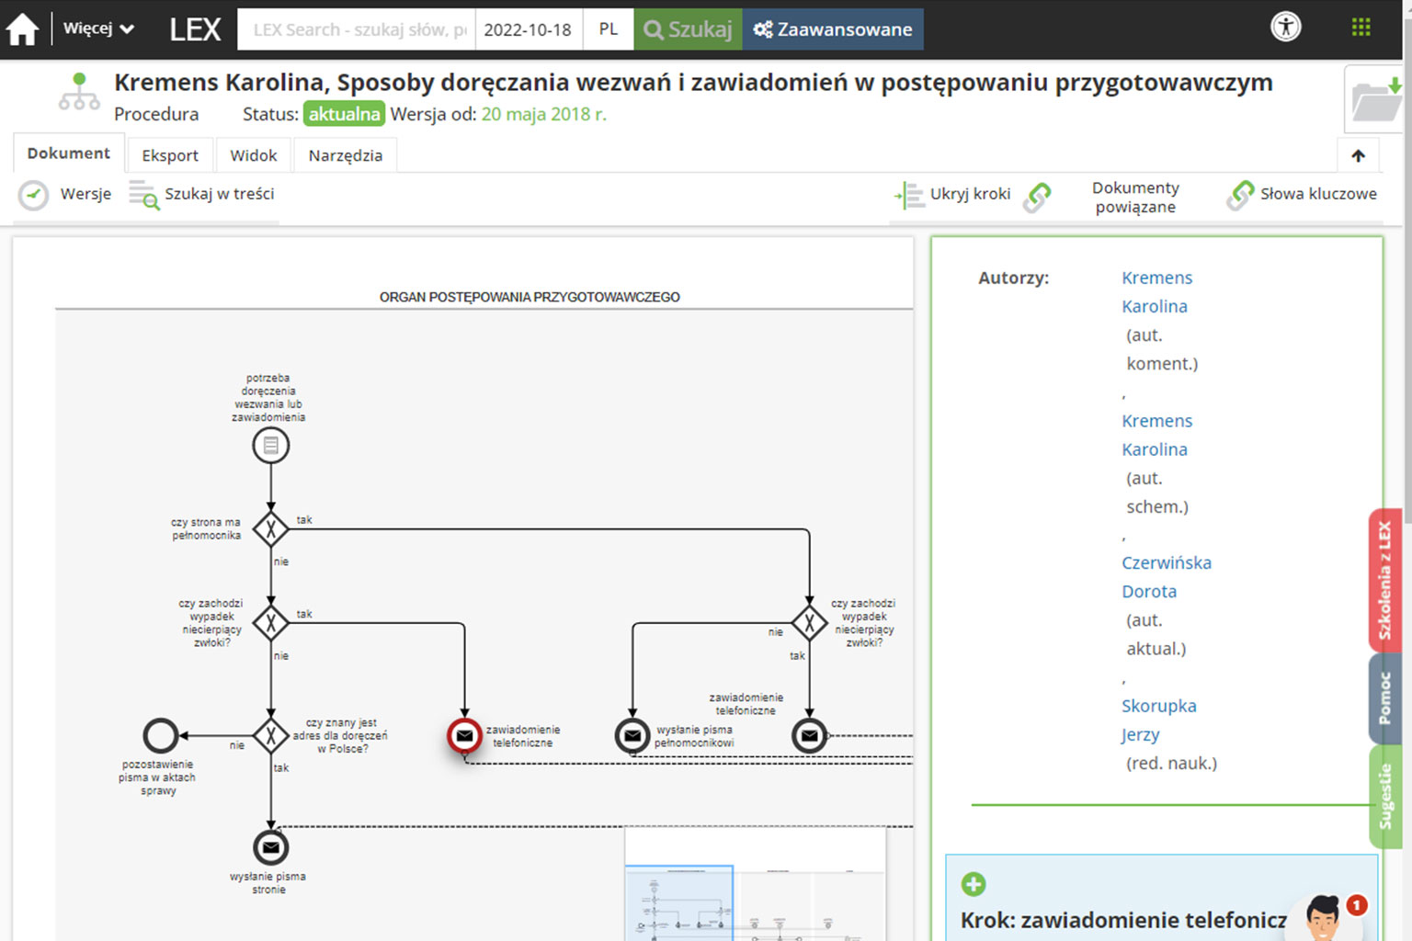Open the accessibility options icon

pyautogui.click(x=1285, y=27)
